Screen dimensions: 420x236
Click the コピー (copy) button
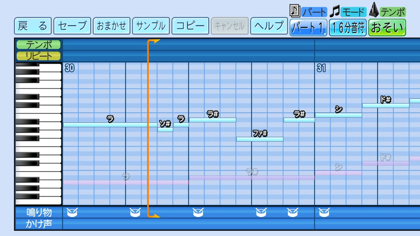[x=190, y=26]
